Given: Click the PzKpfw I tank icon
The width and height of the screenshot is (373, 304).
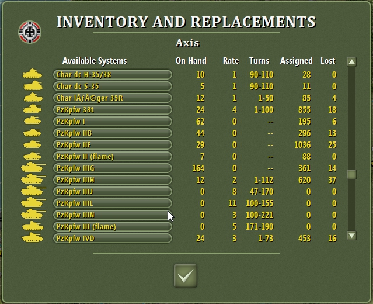Looking at the screenshot, I should tap(32, 120).
